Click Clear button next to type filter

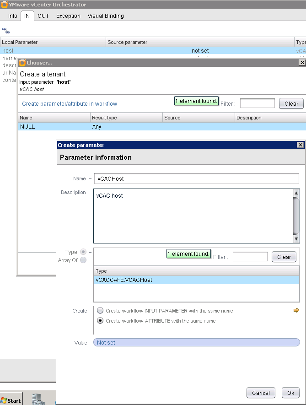point(284,257)
